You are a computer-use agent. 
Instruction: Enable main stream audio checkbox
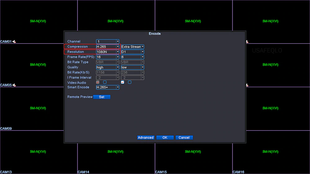(x=105, y=82)
